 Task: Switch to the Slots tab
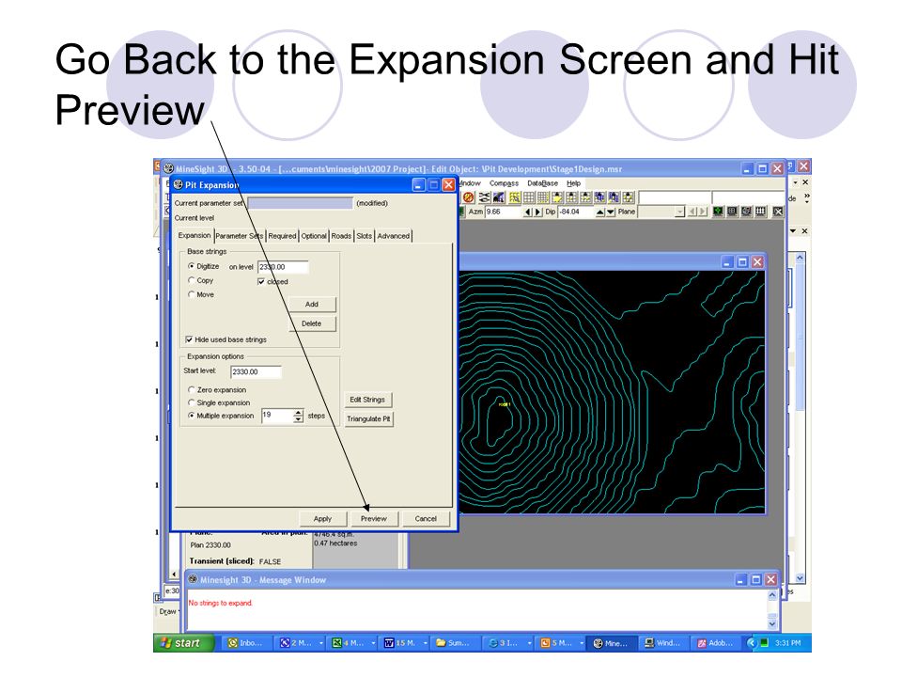[x=365, y=236]
